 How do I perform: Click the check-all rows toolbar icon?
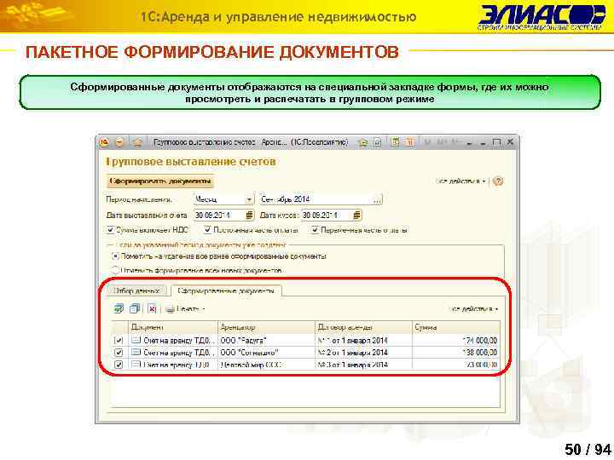(x=119, y=308)
